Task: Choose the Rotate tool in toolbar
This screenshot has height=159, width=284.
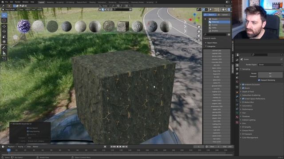Action: (x=4, y=31)
